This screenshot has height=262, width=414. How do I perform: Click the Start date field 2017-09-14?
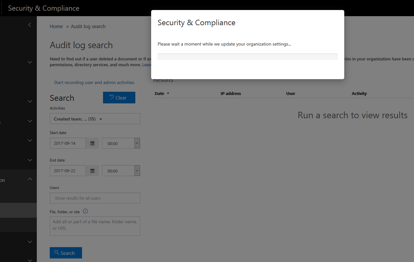pyautogui.click(x=68, y=143)
